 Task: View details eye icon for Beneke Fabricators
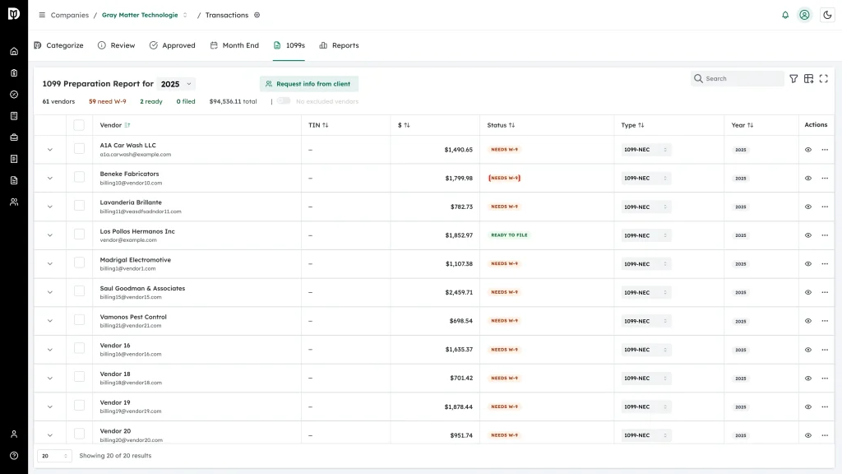point(808,179)
